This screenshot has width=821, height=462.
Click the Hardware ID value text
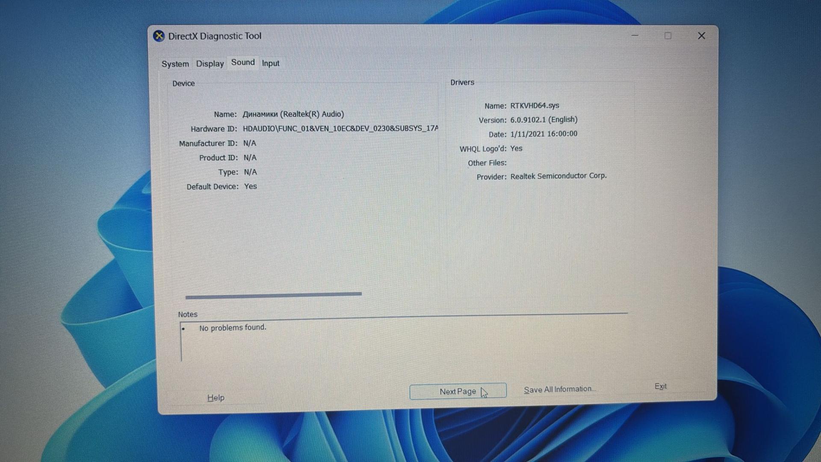click(340, 128)
